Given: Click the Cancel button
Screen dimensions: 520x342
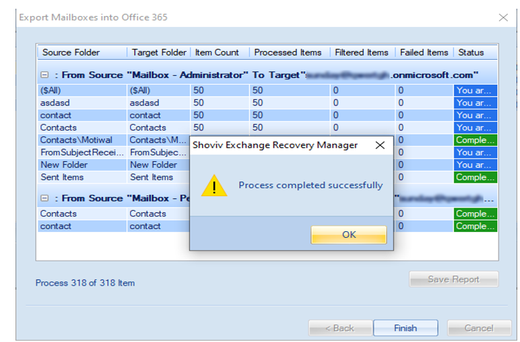Looking at the screenshot, I should tap(479, 328).
